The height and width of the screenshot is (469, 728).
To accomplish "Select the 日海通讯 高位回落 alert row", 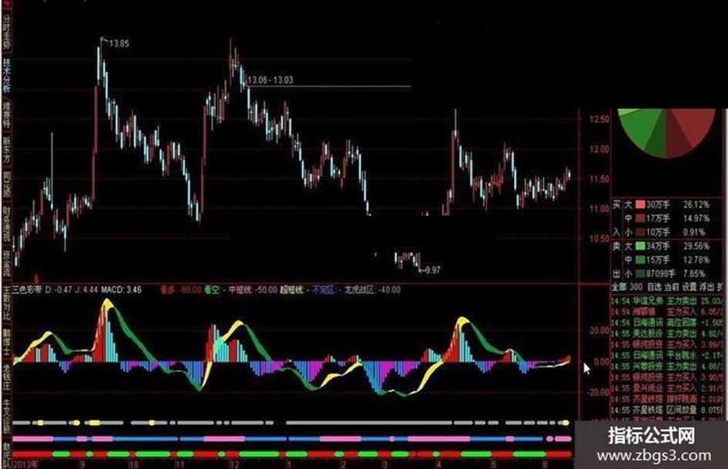I will tap(667, 323).
